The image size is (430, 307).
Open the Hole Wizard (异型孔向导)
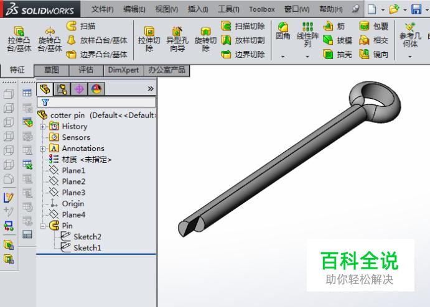(x=177, y=39)
